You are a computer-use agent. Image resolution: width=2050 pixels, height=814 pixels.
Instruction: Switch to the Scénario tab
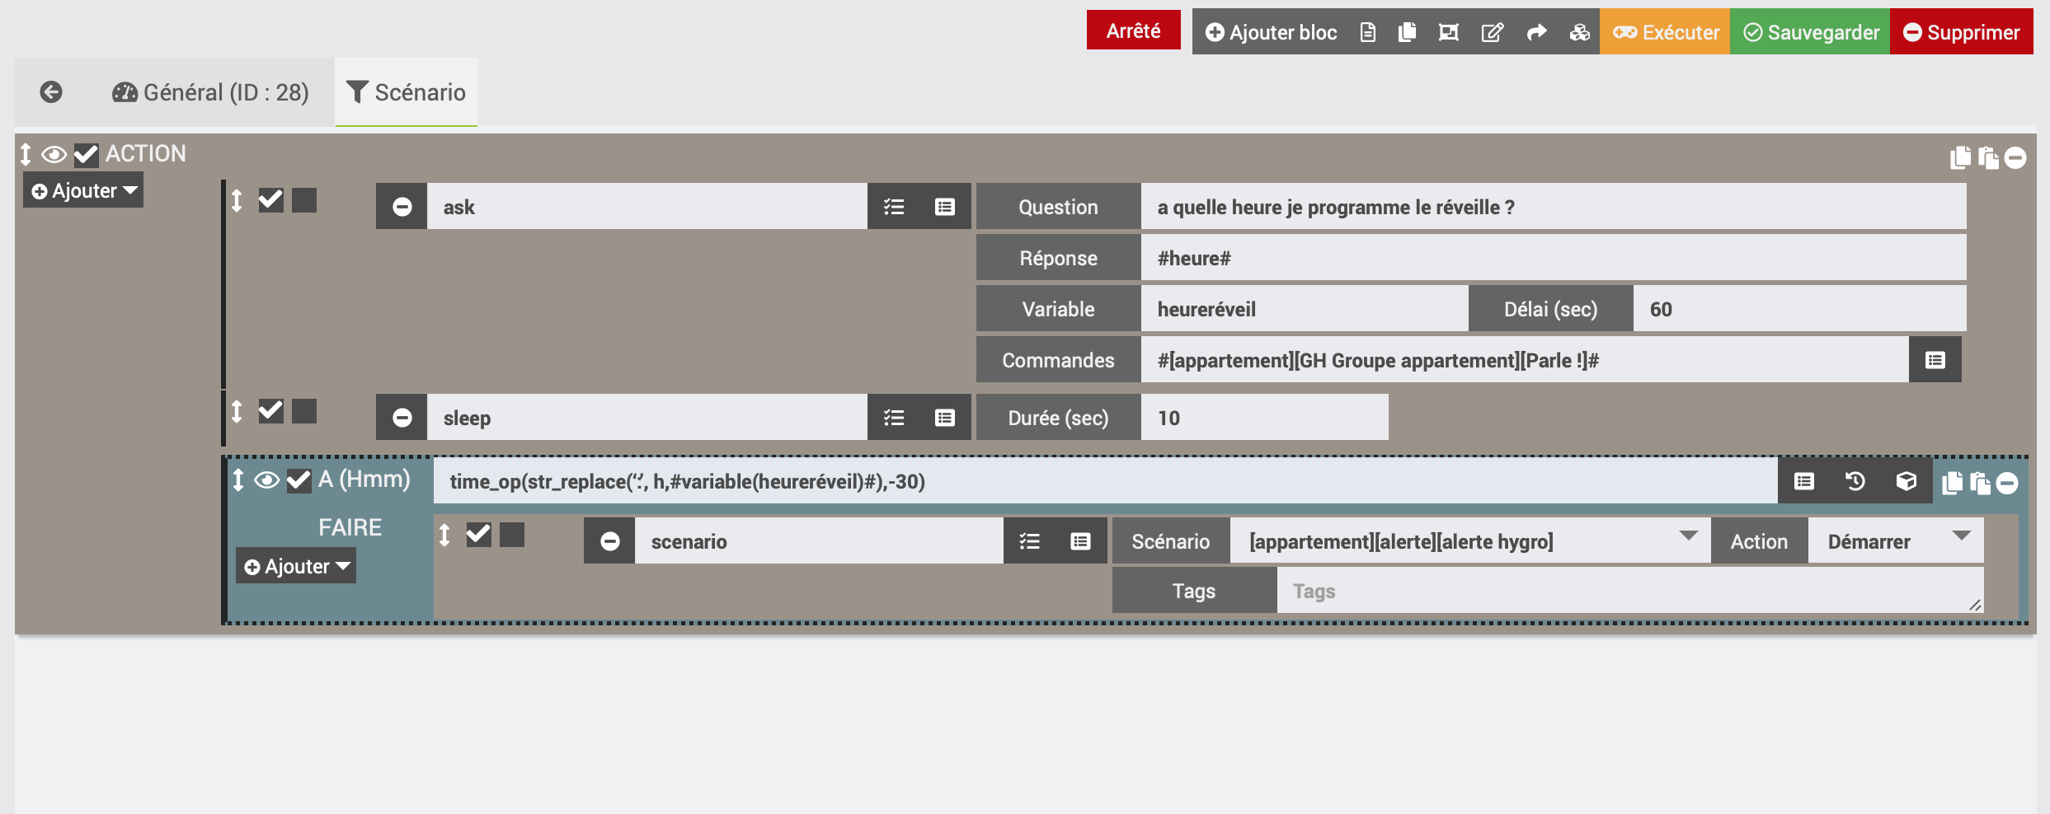click(x=406, y=91)
